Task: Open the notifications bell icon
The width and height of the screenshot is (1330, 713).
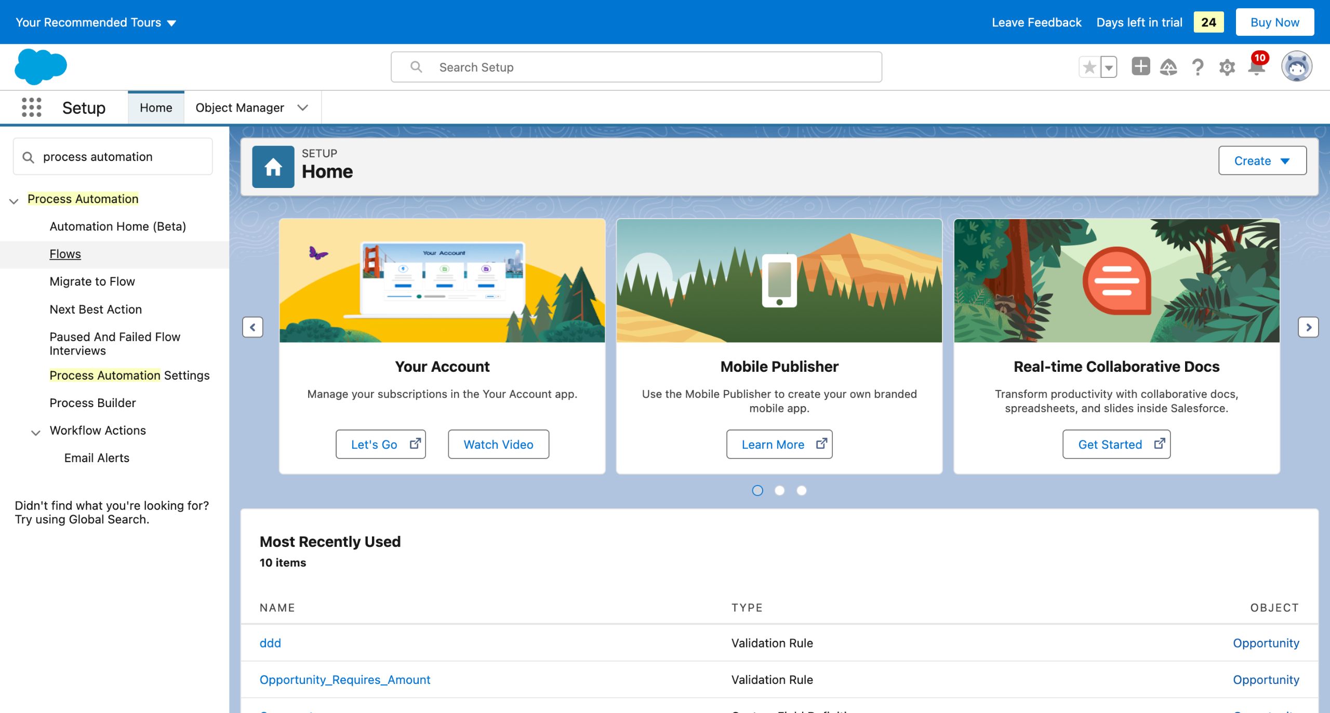Action: tap(1256, 67)
